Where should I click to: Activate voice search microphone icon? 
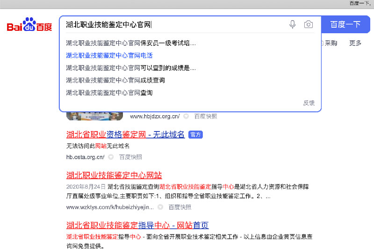coord(293,24)
